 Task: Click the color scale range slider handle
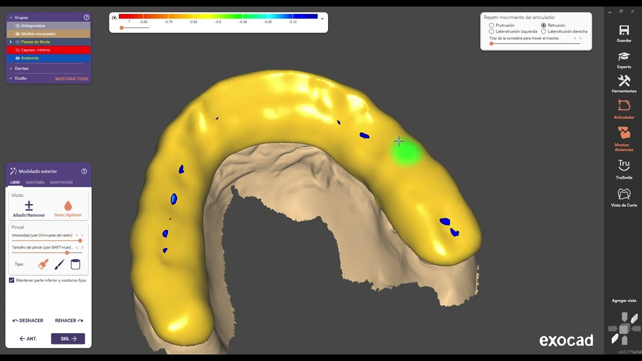122,28
